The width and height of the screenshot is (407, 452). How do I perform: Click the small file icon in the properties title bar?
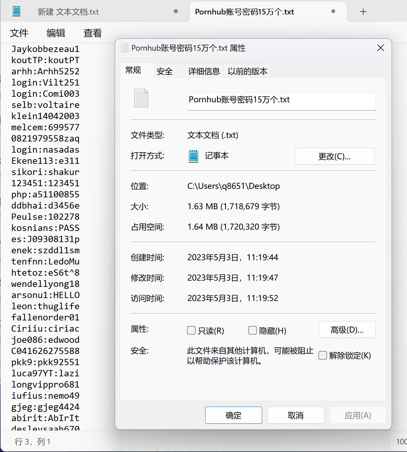(x=125, y=48)
